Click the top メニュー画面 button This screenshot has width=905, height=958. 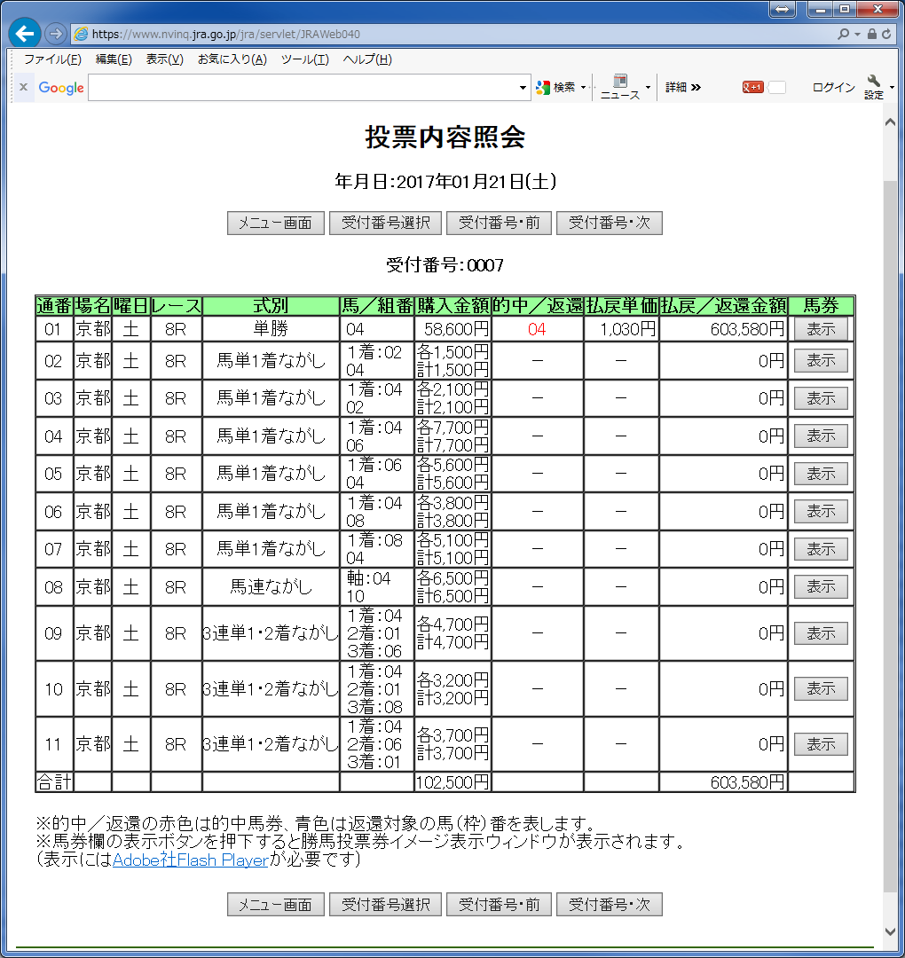(276, 223)
